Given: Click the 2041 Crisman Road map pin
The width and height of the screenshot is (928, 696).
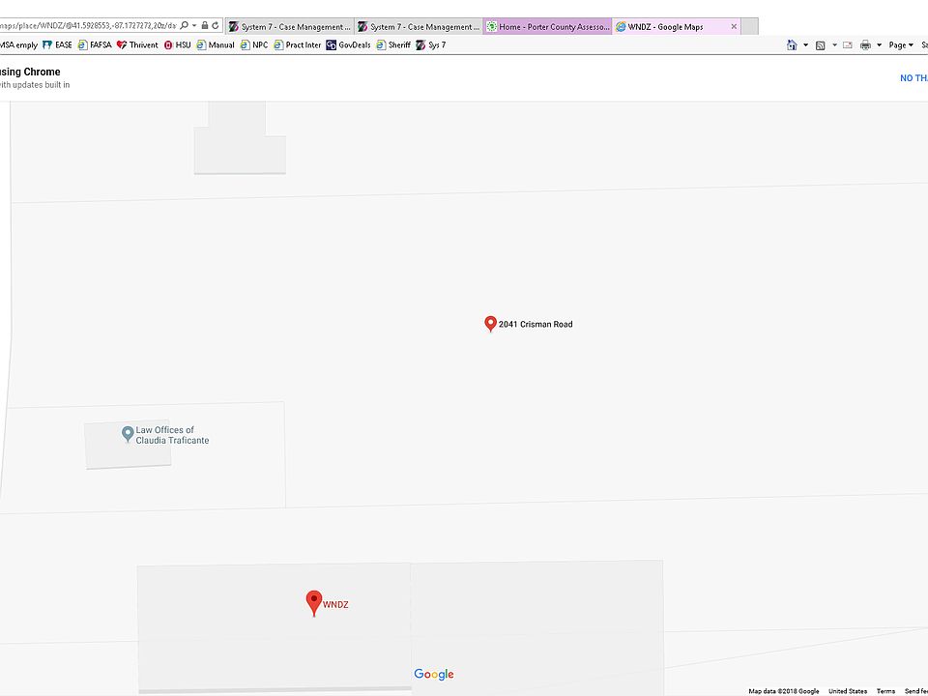Looking at the screenshot, I should pos(490,323).
